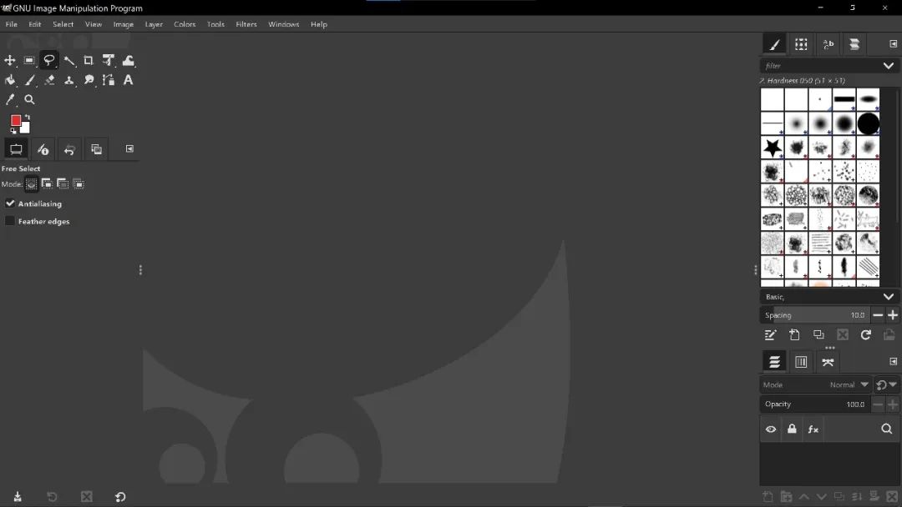The width and height of the screenshot is (902, 507).
Task: Select the Clone stamp tool
Action: pos(69,80)
